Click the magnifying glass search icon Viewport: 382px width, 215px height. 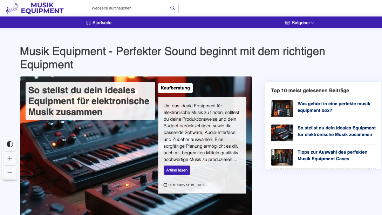172,8
